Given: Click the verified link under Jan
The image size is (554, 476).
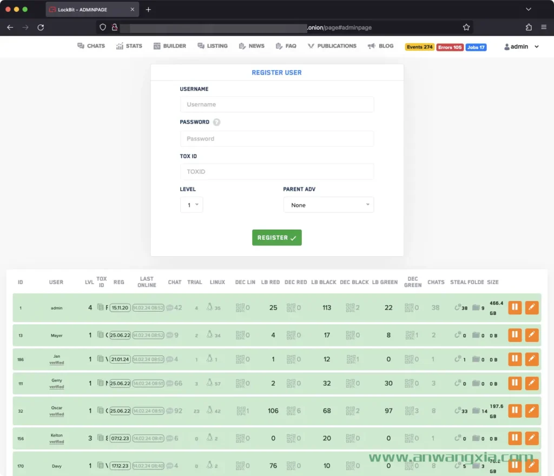Looking at the screenshot, I should pos(56,363).
